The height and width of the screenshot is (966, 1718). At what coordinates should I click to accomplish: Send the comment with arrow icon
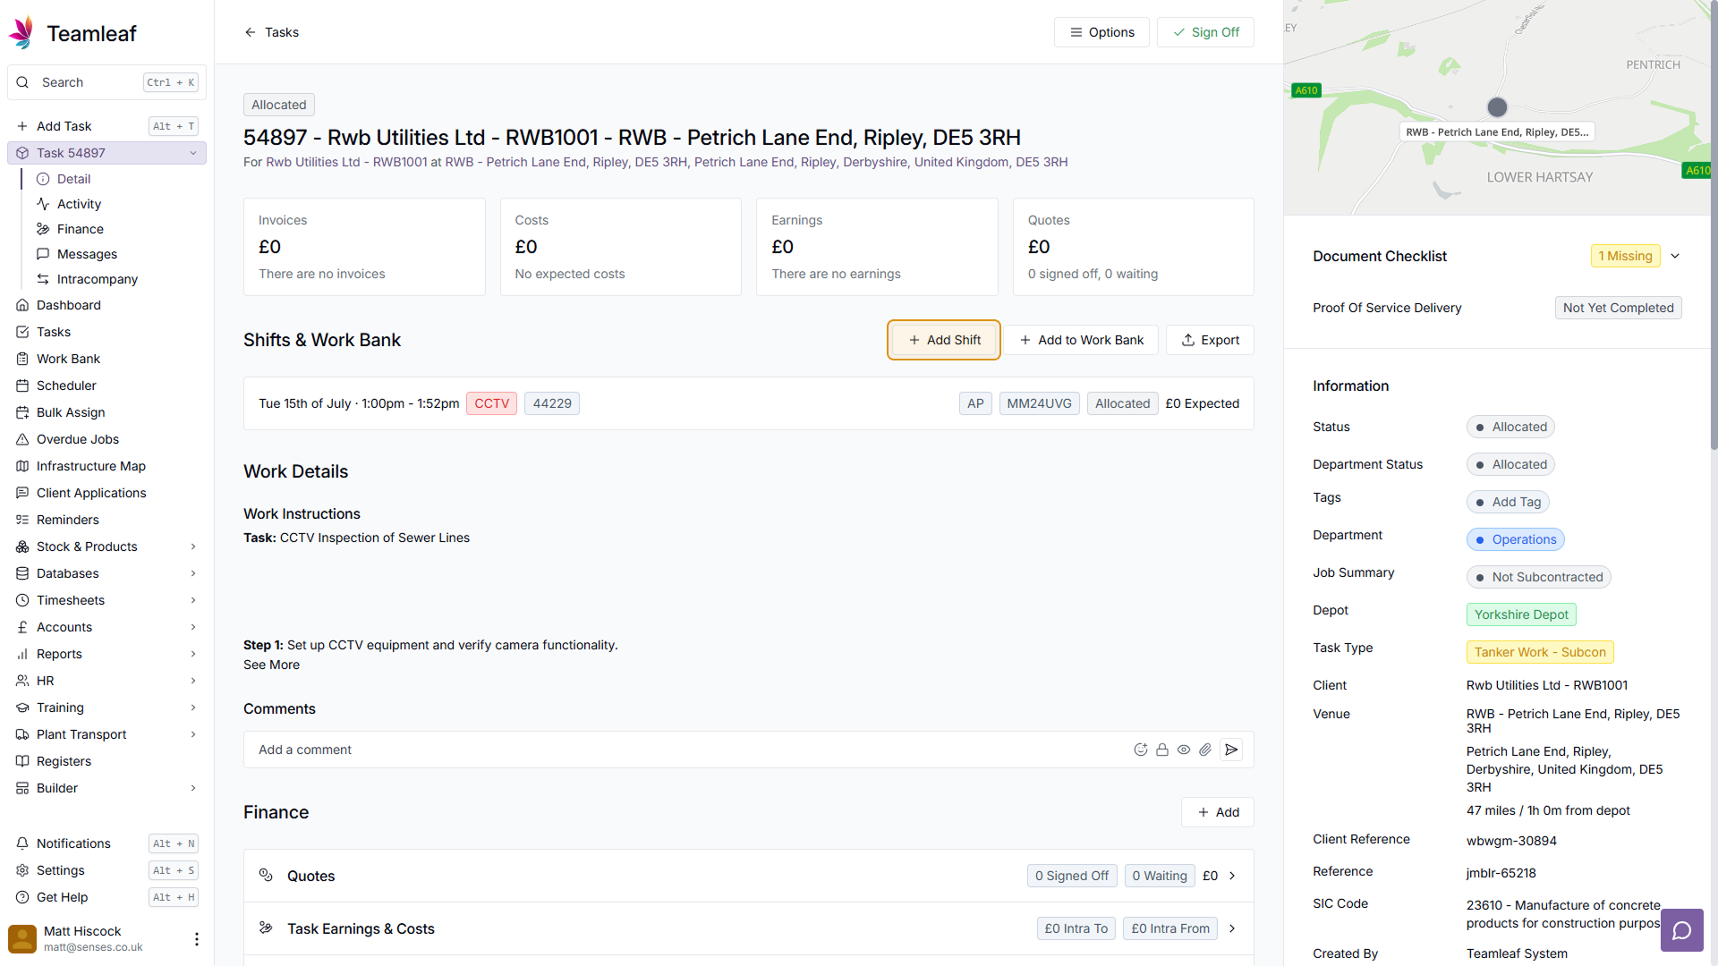[1231, 750]
